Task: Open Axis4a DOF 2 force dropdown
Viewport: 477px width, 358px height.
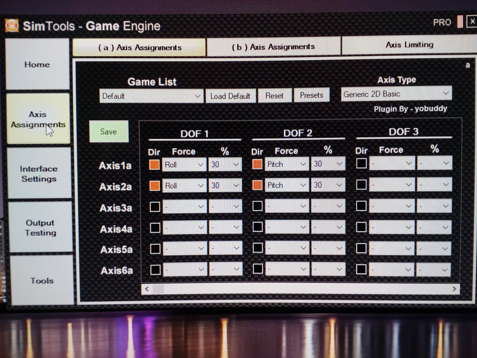Action: click(287, 227)
